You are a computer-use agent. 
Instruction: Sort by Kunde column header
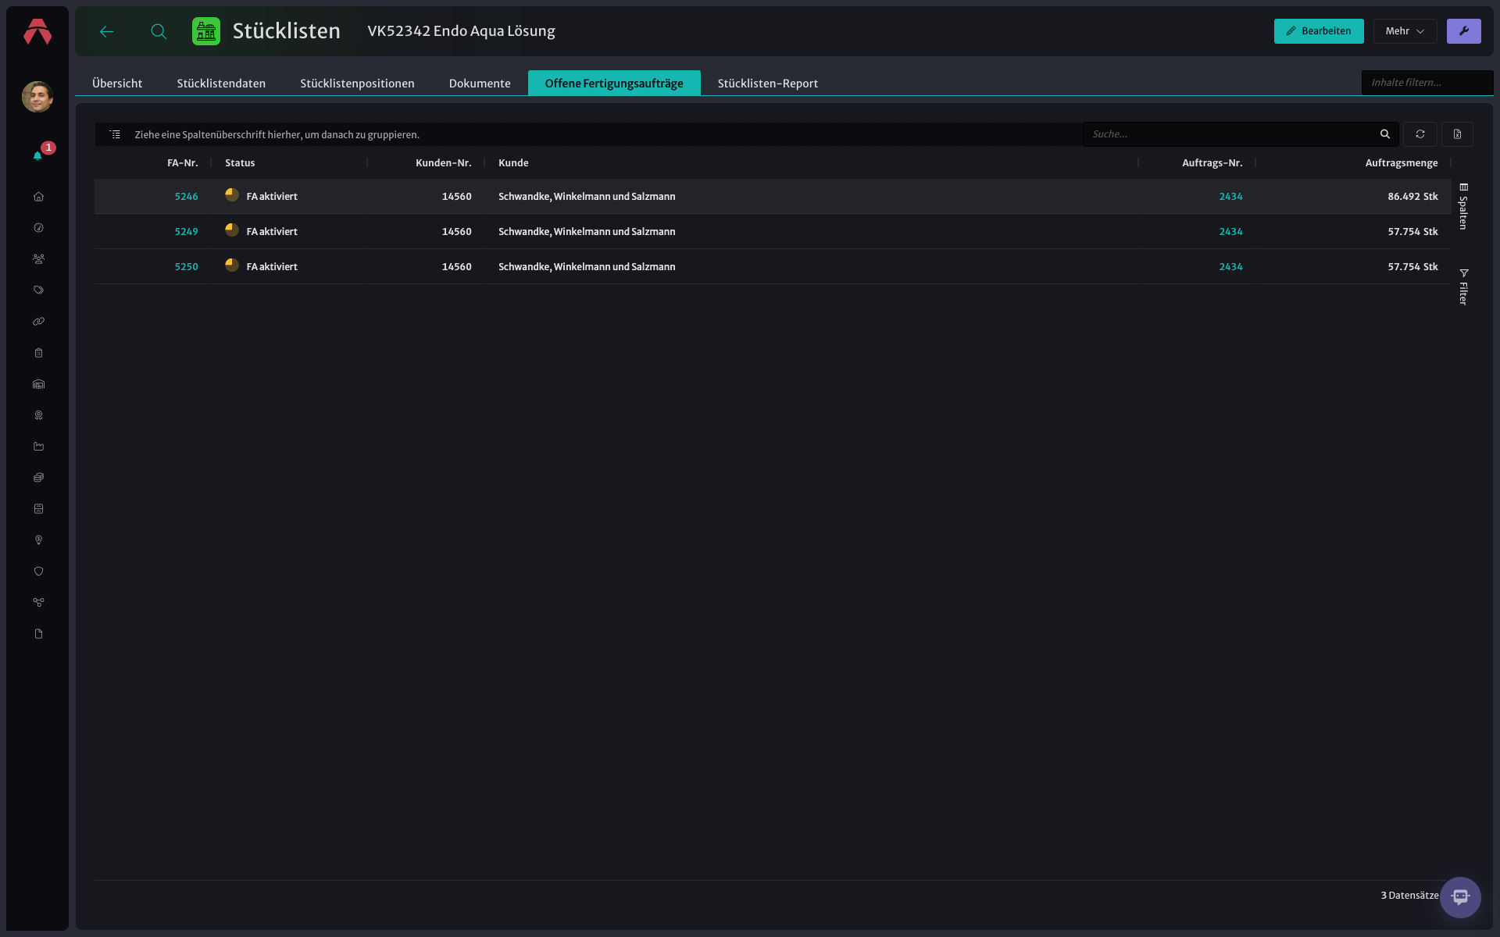coord(513,162)
